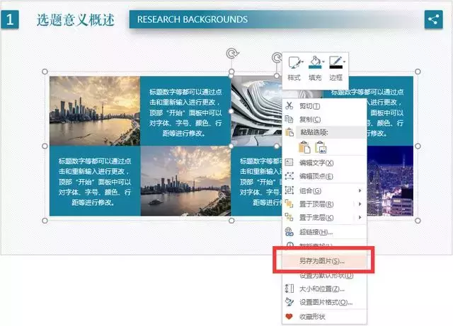Click the teal text box in the top row

185,111
